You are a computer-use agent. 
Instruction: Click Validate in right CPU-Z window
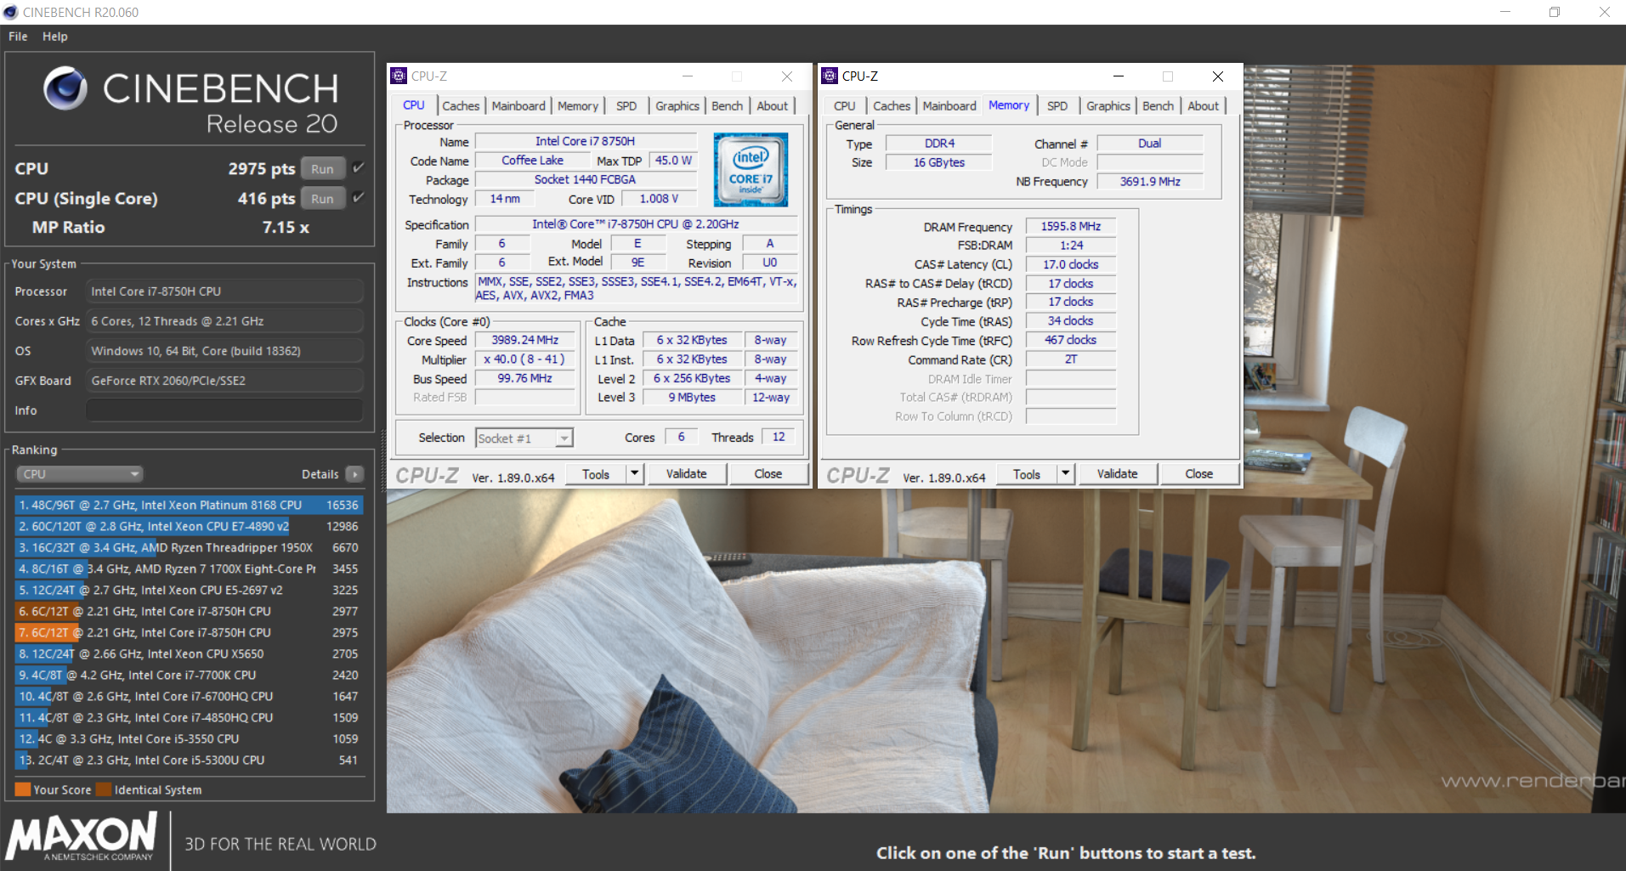tap(1118, 473)
